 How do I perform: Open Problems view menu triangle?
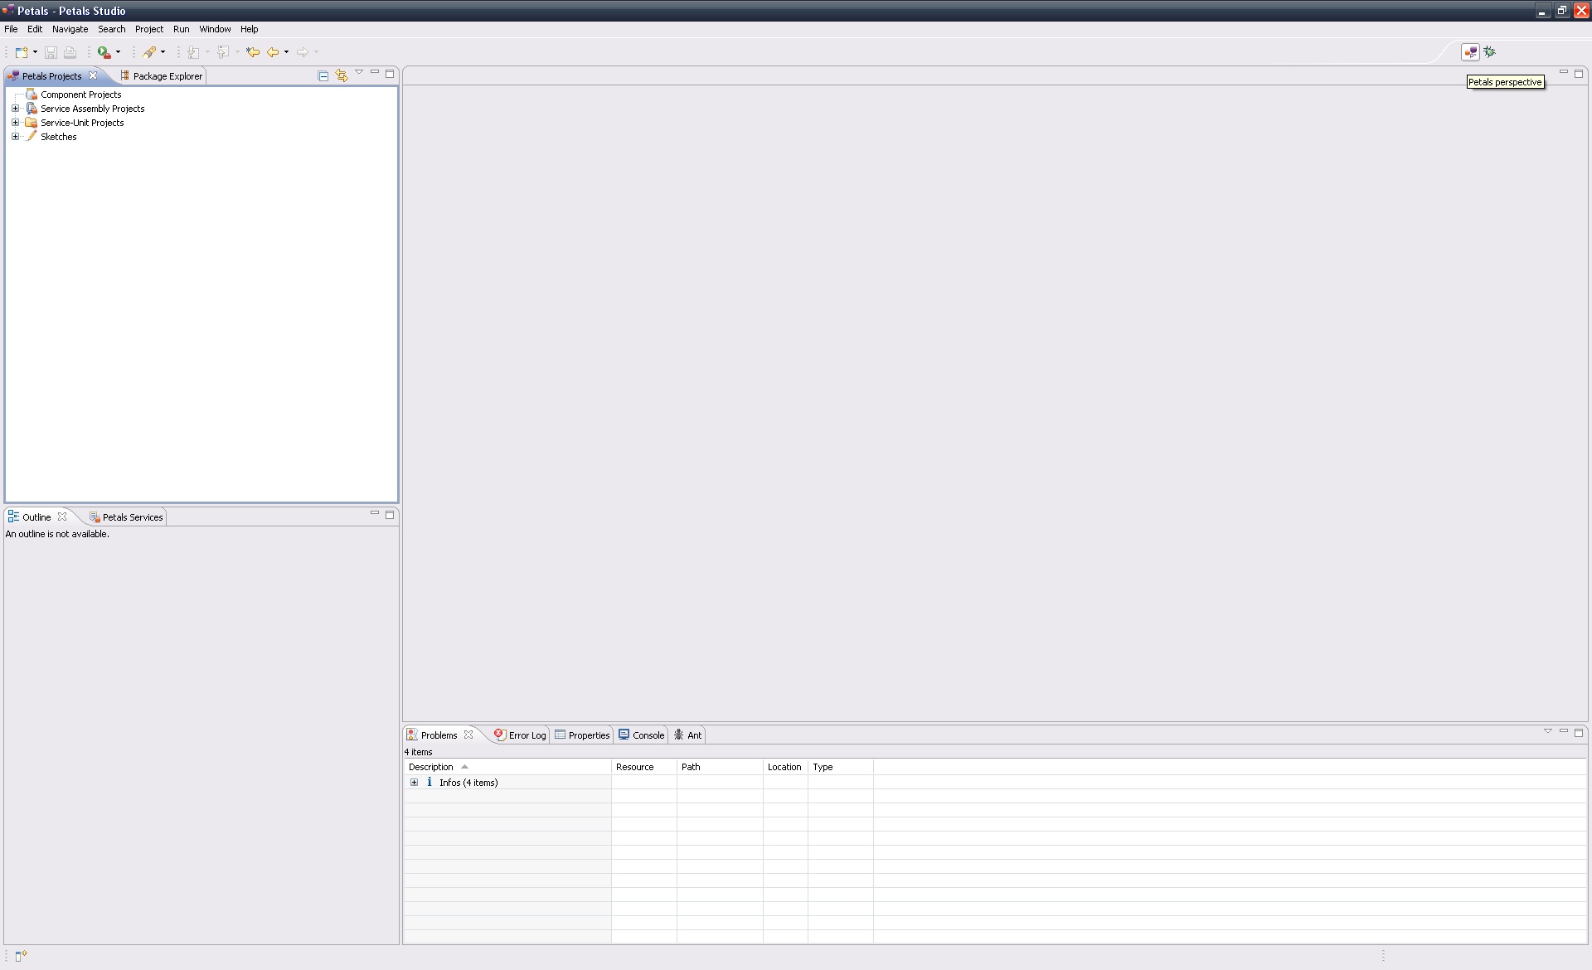click(1547, 731)
